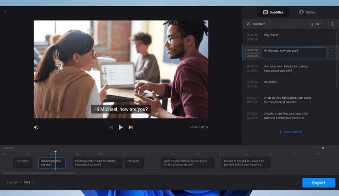Click the total duration 07:18 display
Screen dimensions: 339x196
tap(205, 127)
